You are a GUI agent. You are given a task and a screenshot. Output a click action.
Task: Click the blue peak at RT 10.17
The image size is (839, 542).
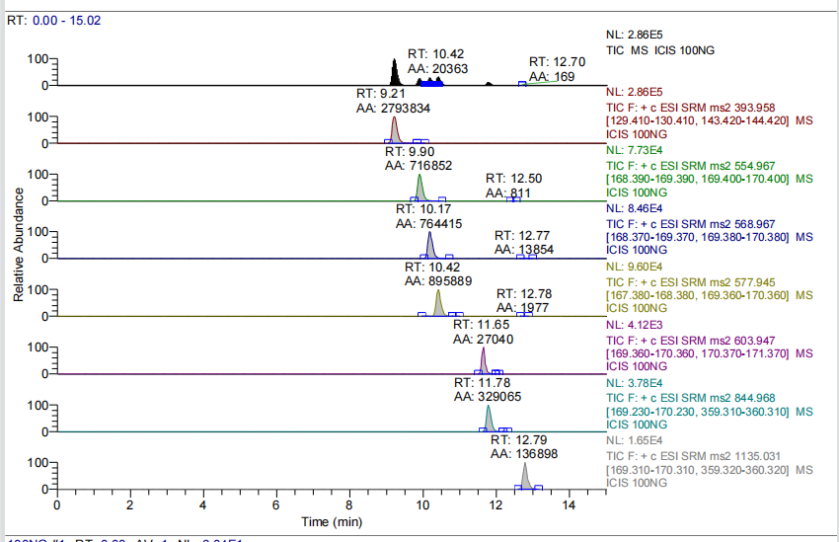point(429,246)
